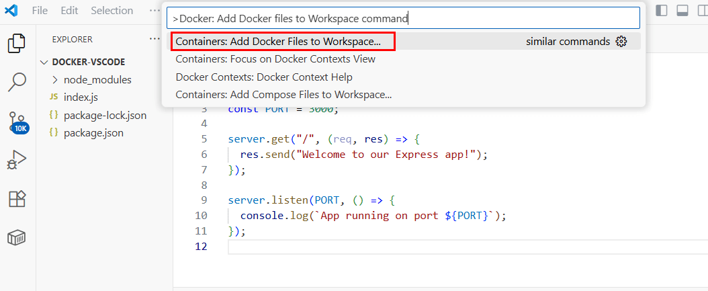
Task: Open the Containers view in activity bar
Action: pyautogui.click(x=17, y=238)
